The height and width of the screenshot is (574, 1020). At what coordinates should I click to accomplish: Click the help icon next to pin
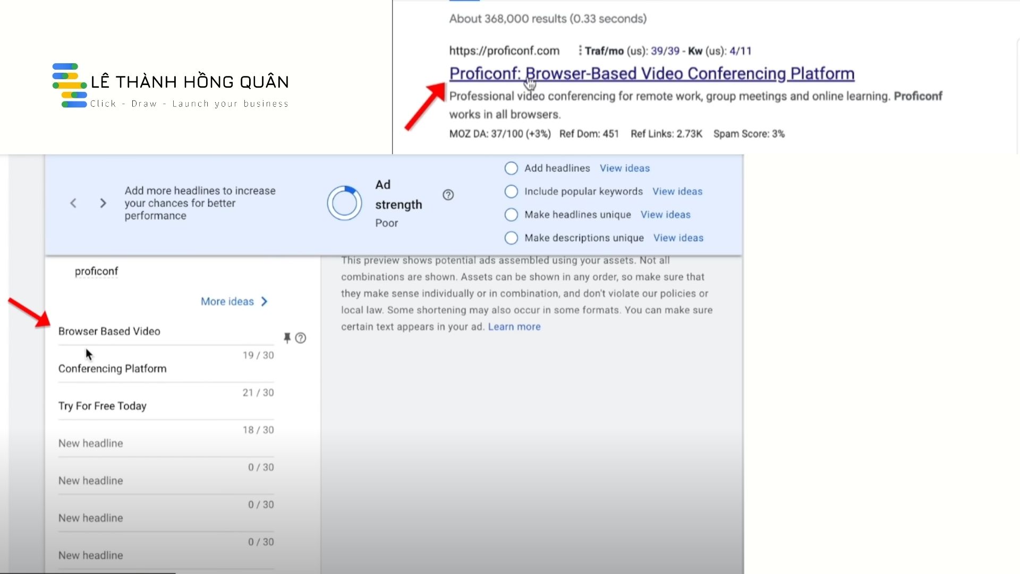[301, 338]
